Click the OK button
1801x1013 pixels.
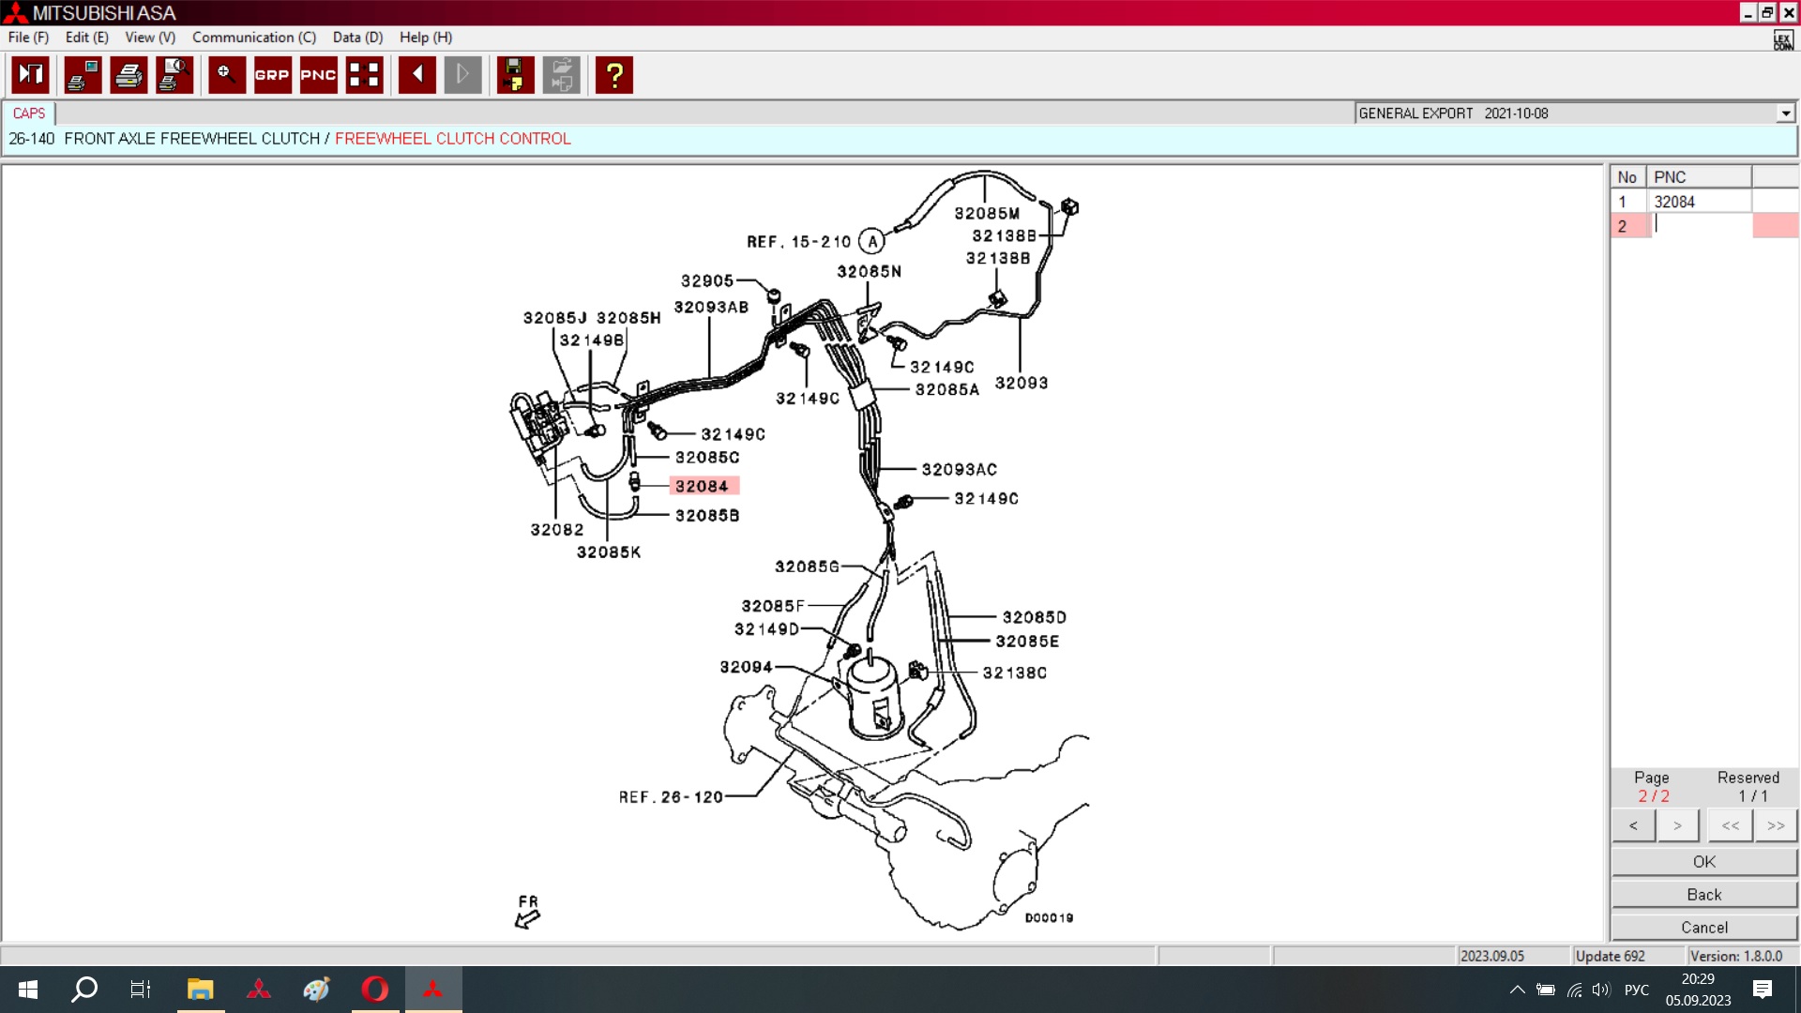(1703, 861)
